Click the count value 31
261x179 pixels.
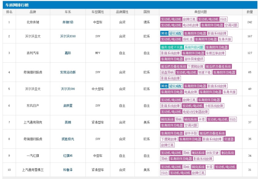click(250, 170)
